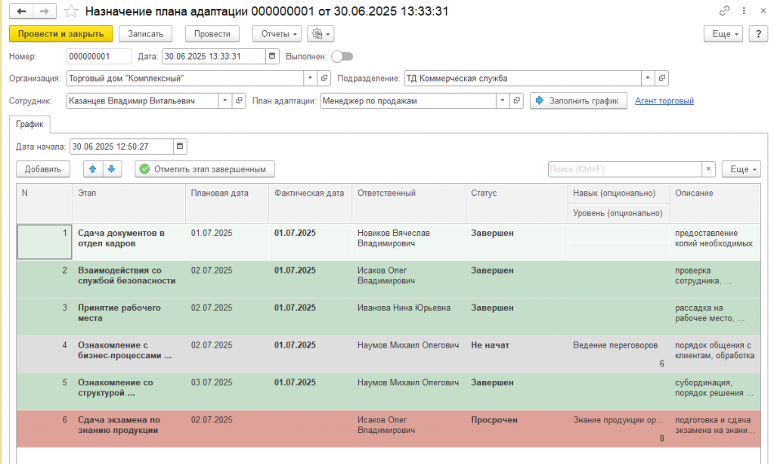The image size is (774, 464).
Task: Open the План адаптации record with its open icon
Action: pos(517,101)
